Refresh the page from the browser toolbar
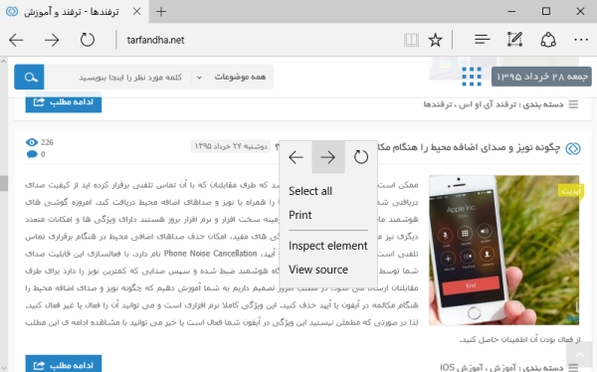 [88, 40]
